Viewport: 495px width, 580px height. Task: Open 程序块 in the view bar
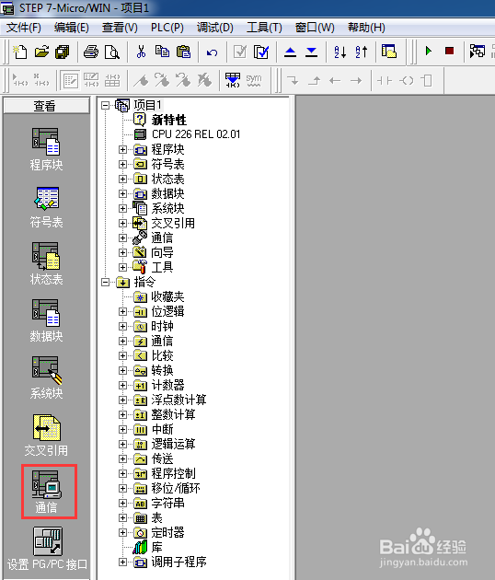coord(46,150)
